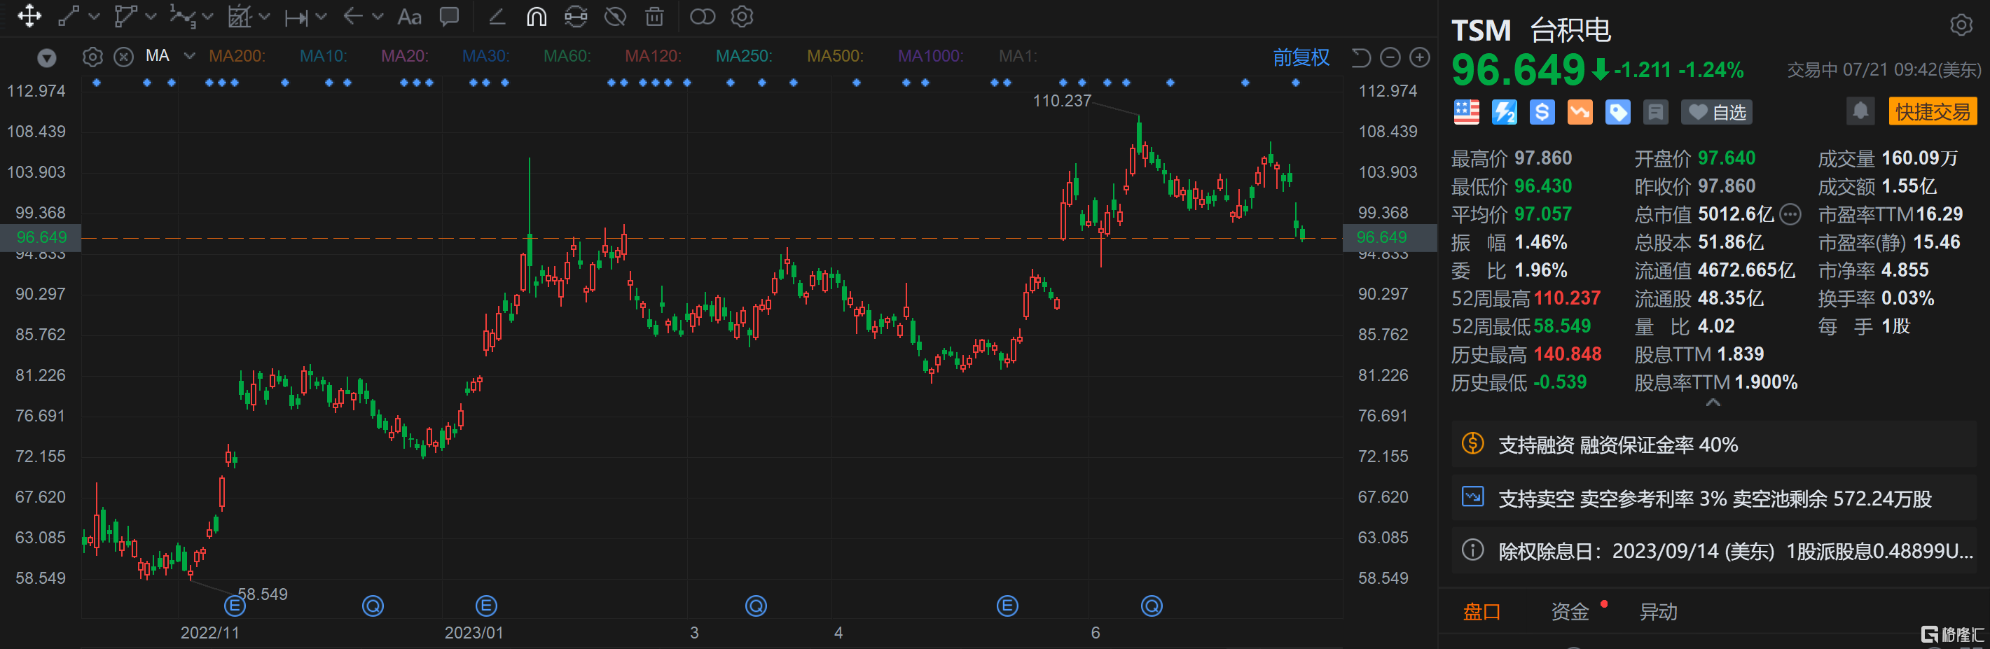Click the undo reset chart arrow
The image size is (1990, 649).
tap(1360, 57)
